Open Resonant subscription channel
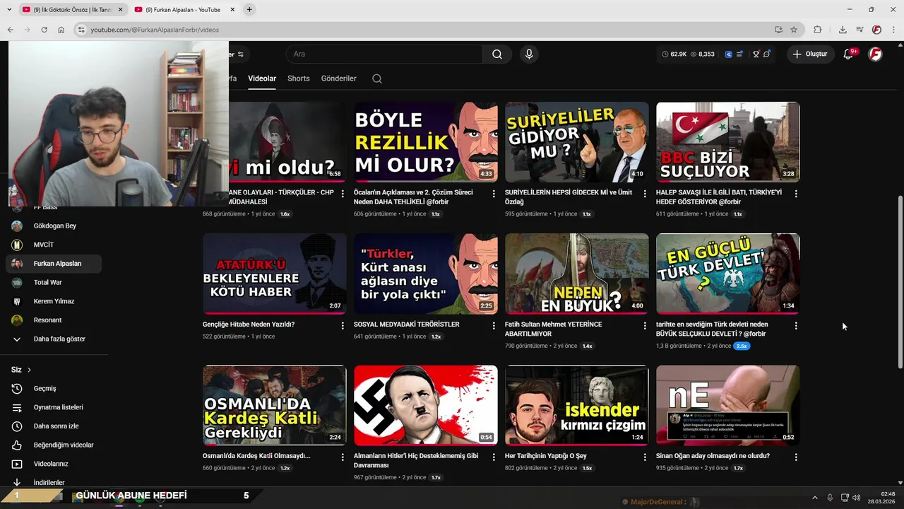 (54, 320)
